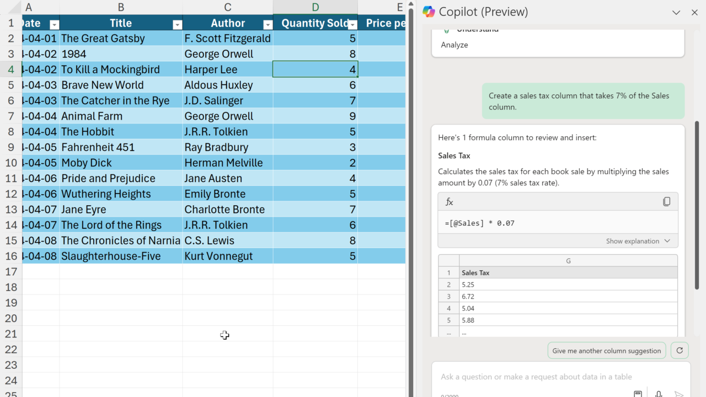Select the cell "The Catcher in the Rye"
Image resolution: width=706 pixels, height=397 pixels.
(121, 101)
